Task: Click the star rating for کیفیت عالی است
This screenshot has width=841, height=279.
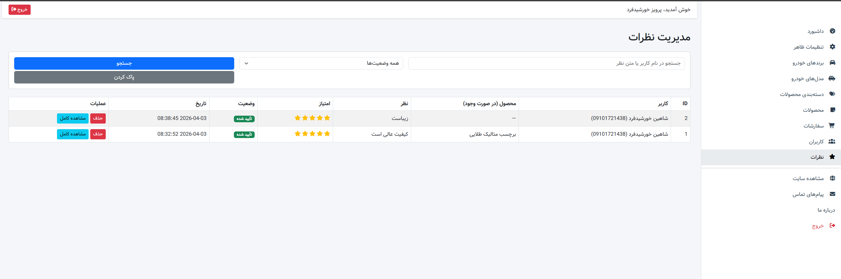Action: click(312, 134)
